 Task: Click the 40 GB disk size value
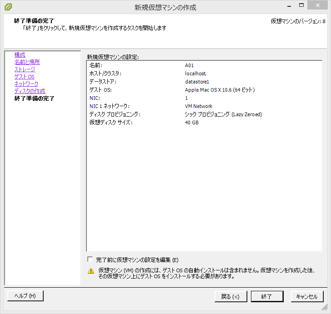[192, 123]
